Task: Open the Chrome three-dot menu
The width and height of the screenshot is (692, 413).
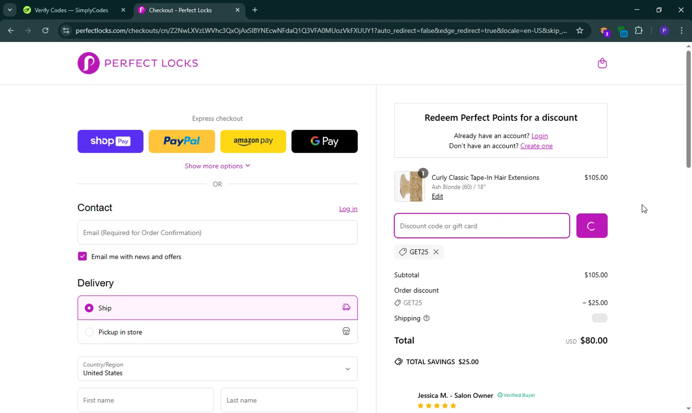Action: [681, 30]
